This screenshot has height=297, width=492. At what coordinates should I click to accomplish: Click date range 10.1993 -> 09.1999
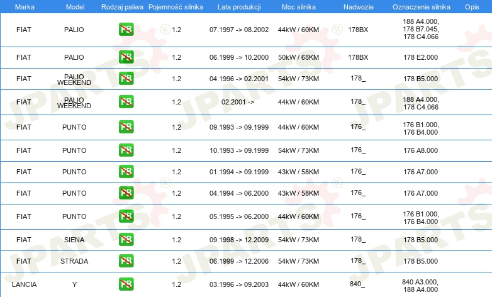[x=239, y=150]
